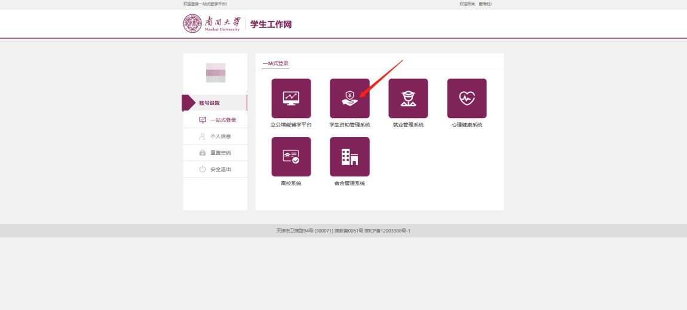Click the 宿舍管理系统 text label

(x=349, y=184)
